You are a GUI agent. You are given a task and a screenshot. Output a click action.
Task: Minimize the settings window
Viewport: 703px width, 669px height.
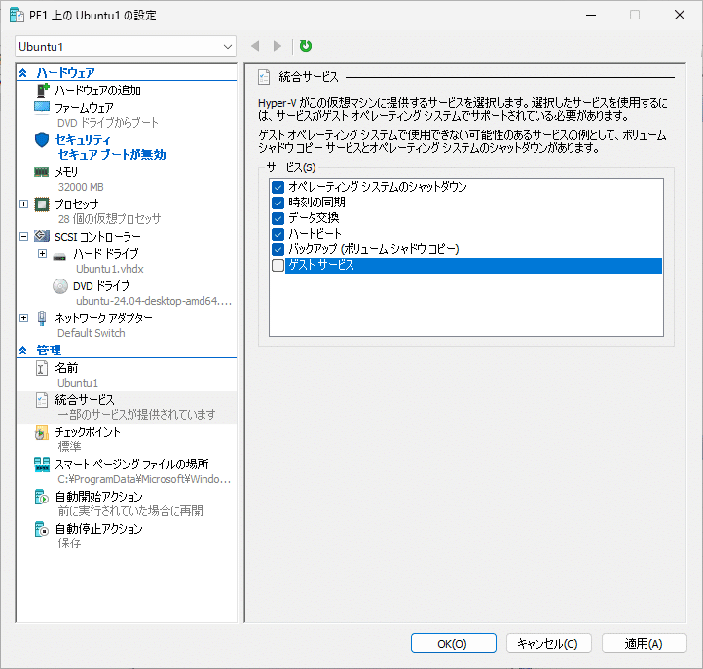[591, 15]
